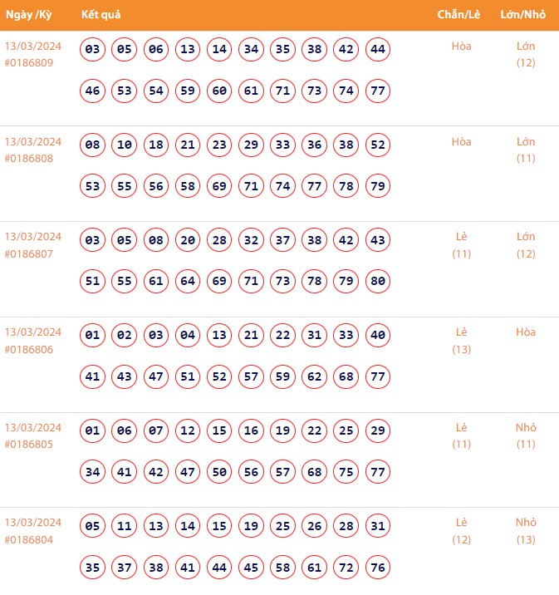Open draw #0186804 link

(x=29, y=539)
